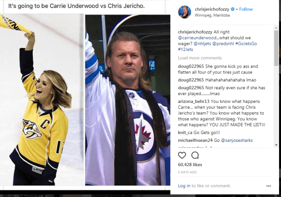The height and width of the screenshot is (197, 281).
Task: Click the scrollbar down arrow
Action: pyautogui.click(x=276, y=145)
